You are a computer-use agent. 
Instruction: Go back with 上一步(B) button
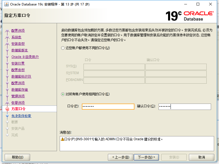click(x=121, y=157)
